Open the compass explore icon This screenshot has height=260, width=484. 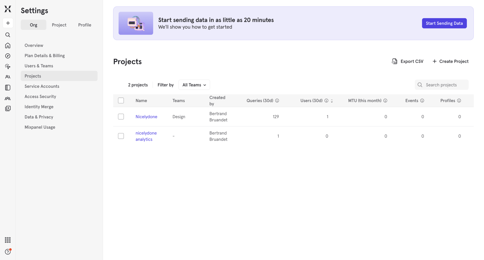pos(8,56)
